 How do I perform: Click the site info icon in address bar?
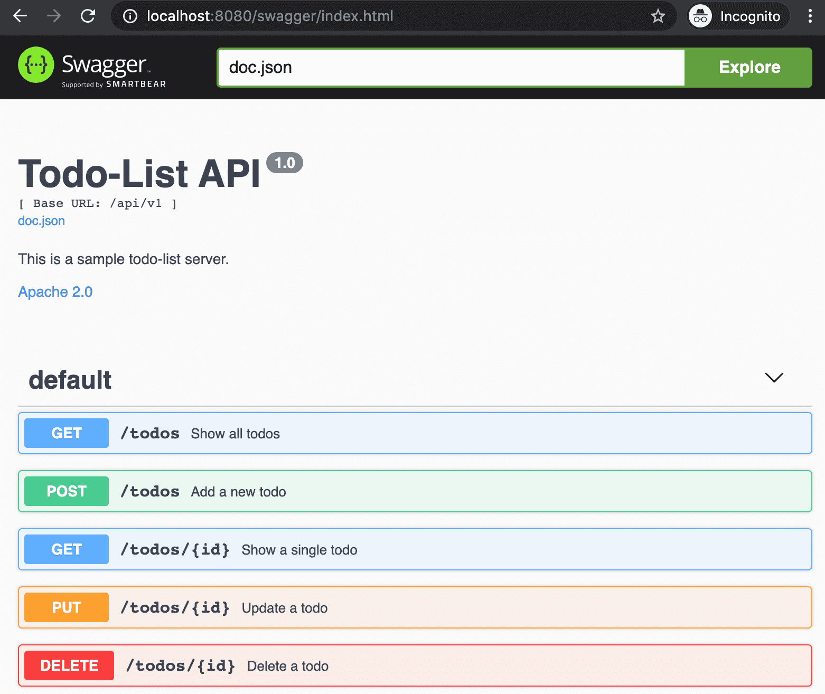(x=130, y=16)
